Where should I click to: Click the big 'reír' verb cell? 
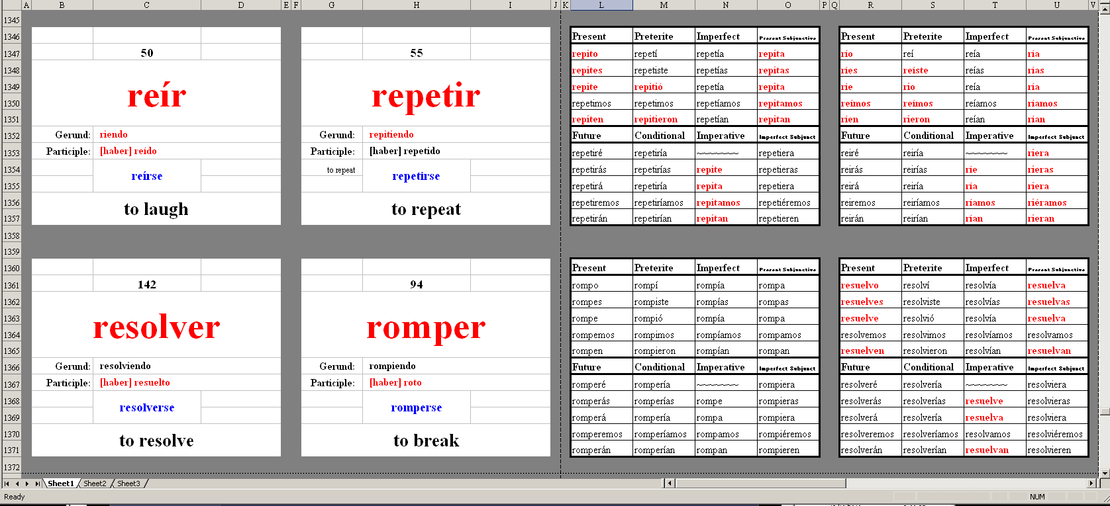click(x=156, y=93)
